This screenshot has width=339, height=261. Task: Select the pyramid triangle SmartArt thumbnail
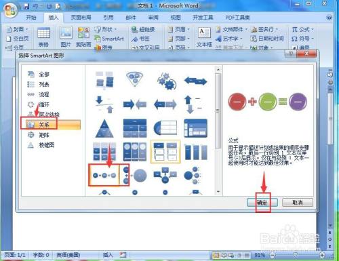(x=104, y=128)
